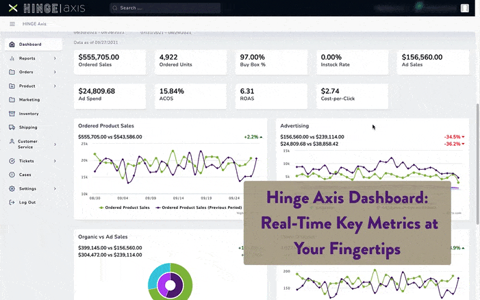Click the Advertising chart title
Image resolution: width=480 pixels, height=300 pixels.
pyautogui.click(x=294, y=126)
